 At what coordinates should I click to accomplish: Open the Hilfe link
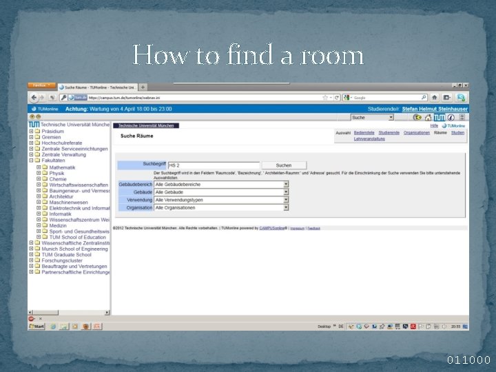click(x=434, y=126)
